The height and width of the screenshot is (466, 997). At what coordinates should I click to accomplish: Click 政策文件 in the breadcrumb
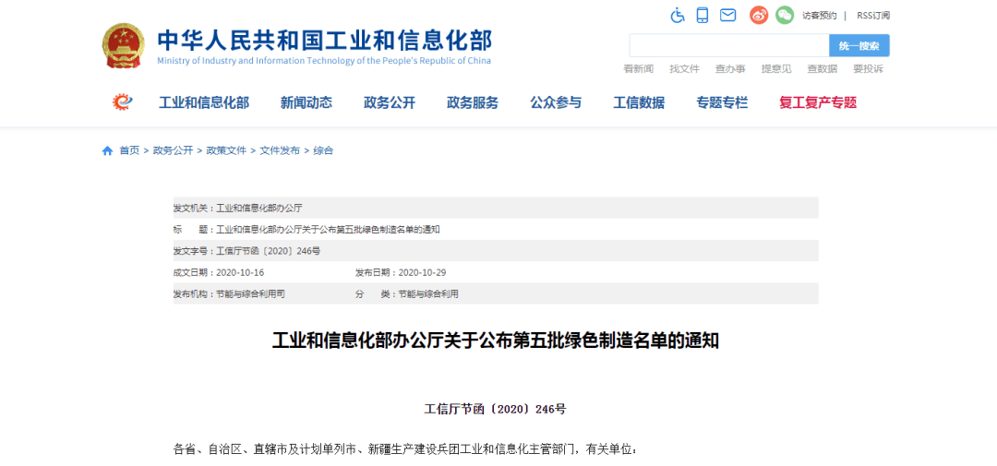226,150
